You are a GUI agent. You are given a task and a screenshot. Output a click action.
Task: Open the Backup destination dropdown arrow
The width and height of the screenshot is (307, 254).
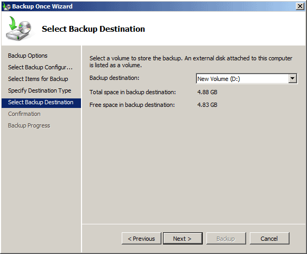coord(292,79)
